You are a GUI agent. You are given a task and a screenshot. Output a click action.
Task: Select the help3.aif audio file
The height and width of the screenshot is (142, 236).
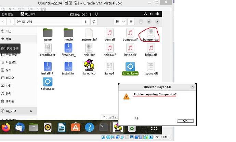pyautogui.click(x=151, y=50)
